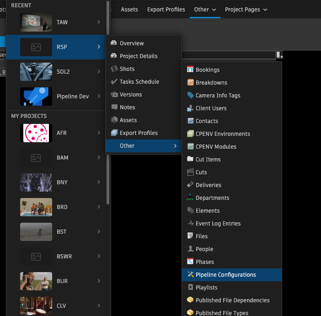The width and height of the screenshot is (321, 316).
Task: Click the Published File Dependencies box icon
Action: point(191,300)
